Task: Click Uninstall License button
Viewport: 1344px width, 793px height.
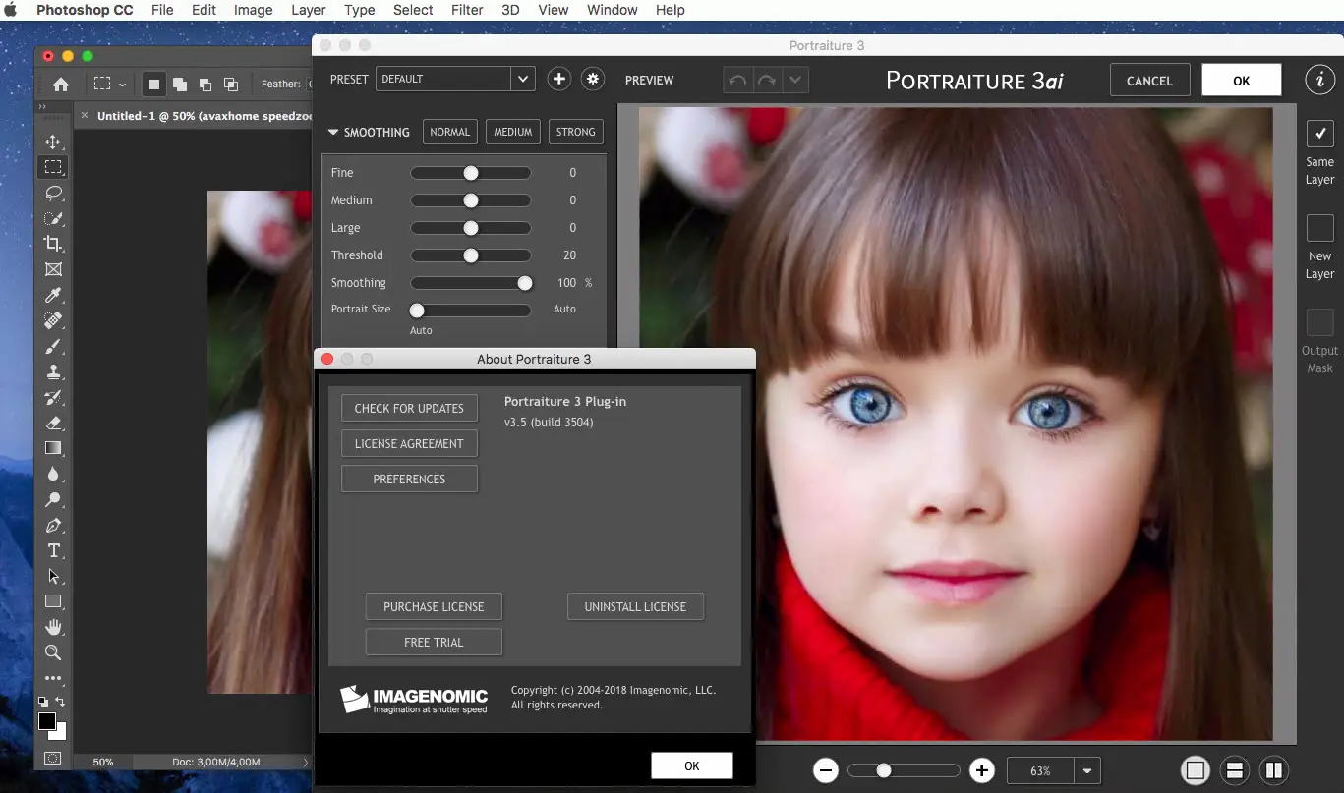Action: click(635, 606)
